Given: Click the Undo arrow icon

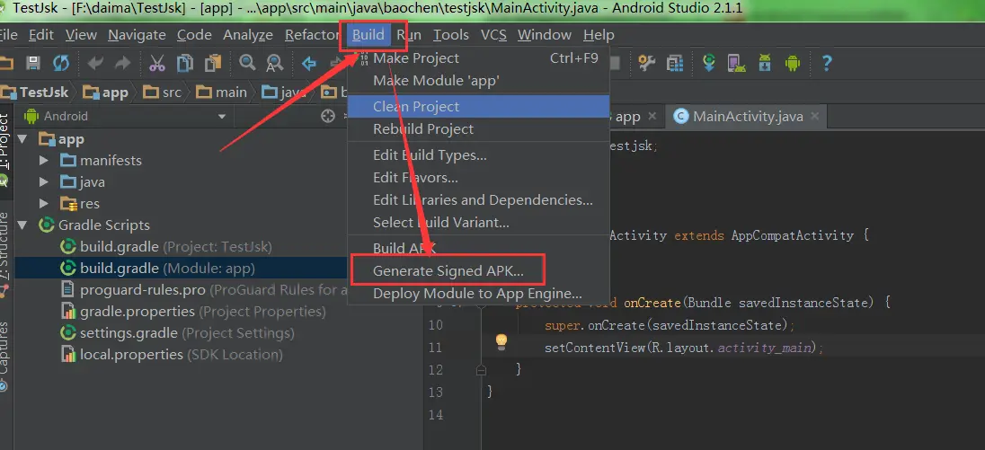Looking at the screenshot, I should [95, 63].
